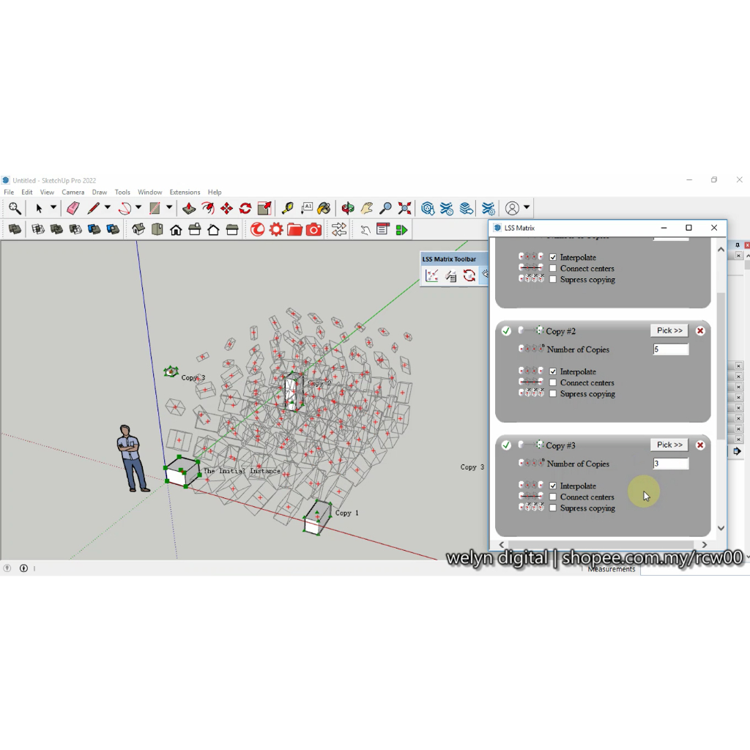The height and width of the screenshot is (750, 750).
Task: Remove Copy #3 with red X button
Action: pyautogui.click(x=700, y=445)
